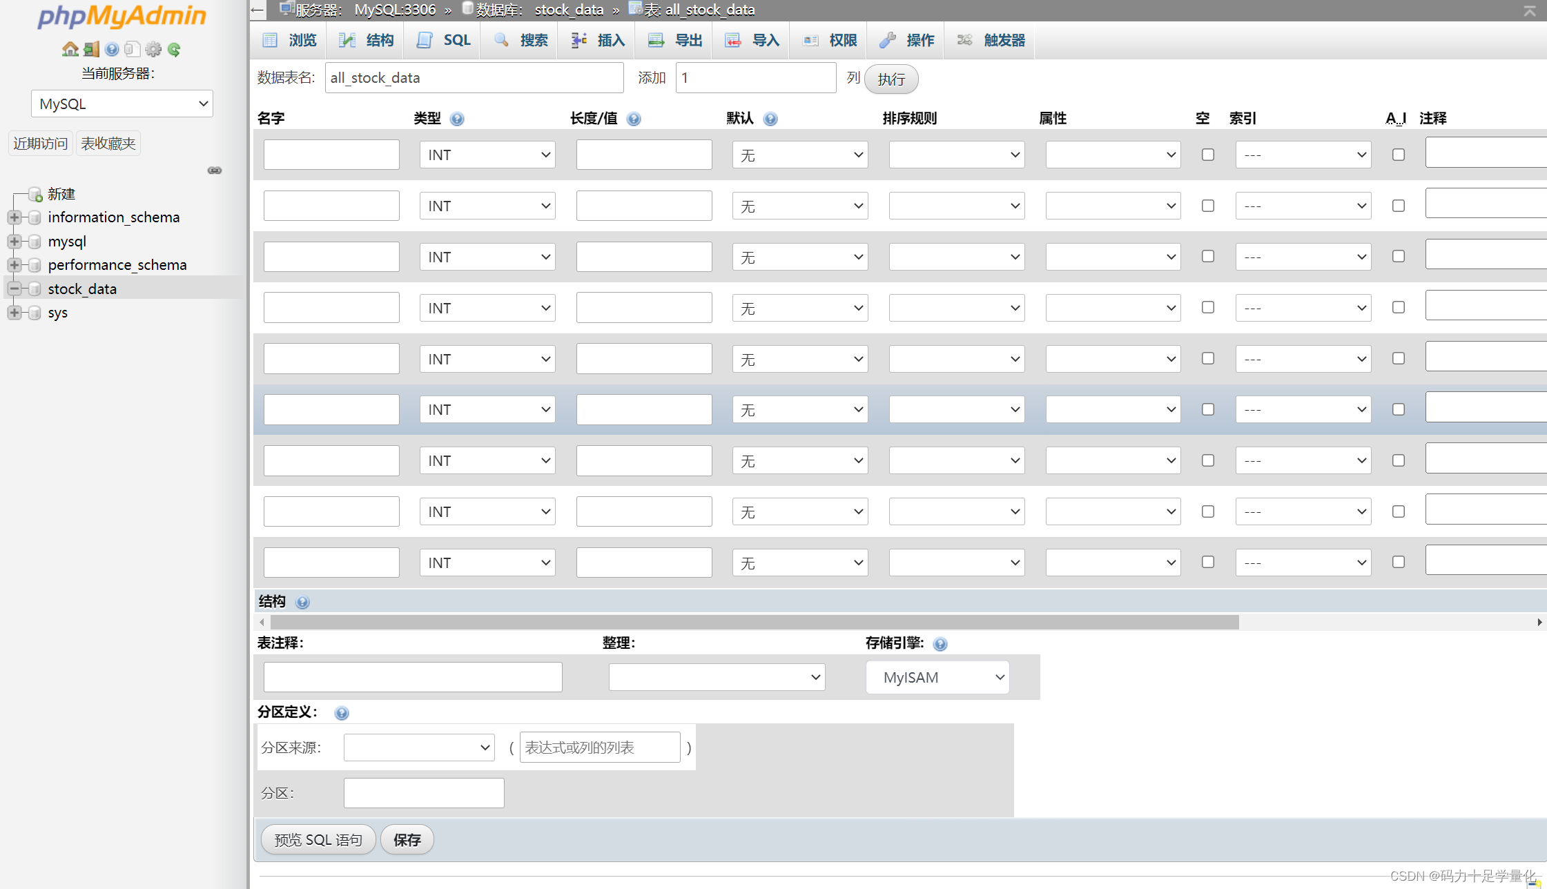Open help icon beside 结构 label
1547x889 pixels.
(x=302, y=602)
